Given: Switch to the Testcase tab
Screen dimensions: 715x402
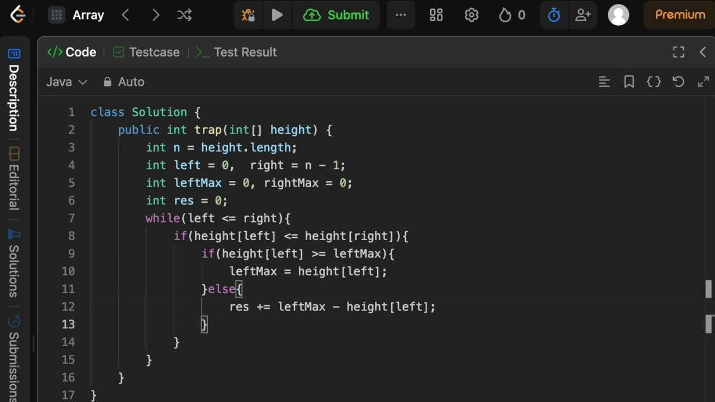Looking at the screenshot, I should pos(147,52).
